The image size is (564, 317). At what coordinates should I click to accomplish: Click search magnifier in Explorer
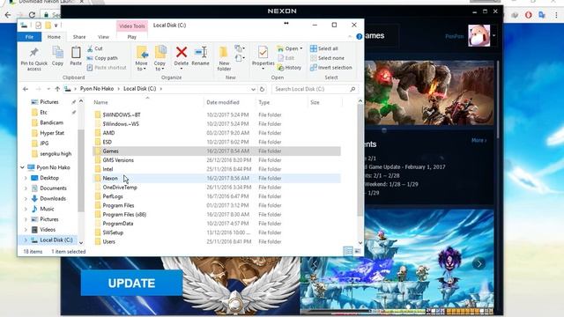352,89
